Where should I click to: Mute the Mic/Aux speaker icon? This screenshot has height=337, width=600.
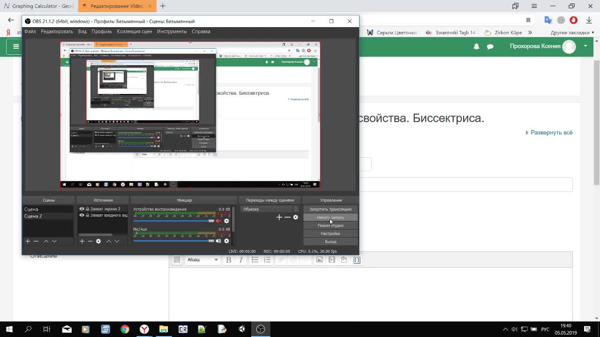point(218,241)
